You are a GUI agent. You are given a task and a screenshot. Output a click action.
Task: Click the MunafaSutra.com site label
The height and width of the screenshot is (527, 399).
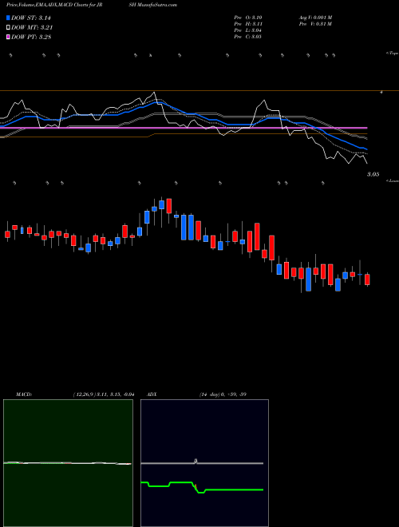tap(156, 5)
